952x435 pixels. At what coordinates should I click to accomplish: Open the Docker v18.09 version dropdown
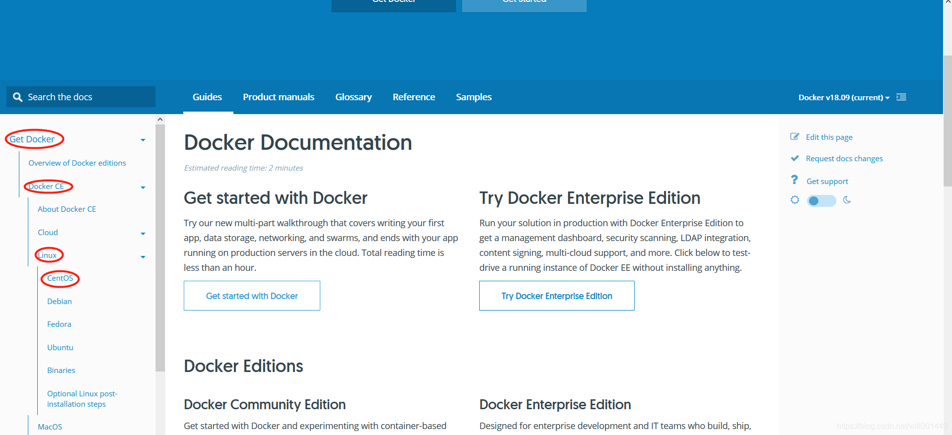[844, 97]
